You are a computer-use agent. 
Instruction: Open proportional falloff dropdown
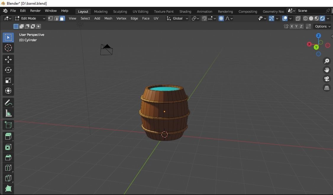[x=229, y=18]
